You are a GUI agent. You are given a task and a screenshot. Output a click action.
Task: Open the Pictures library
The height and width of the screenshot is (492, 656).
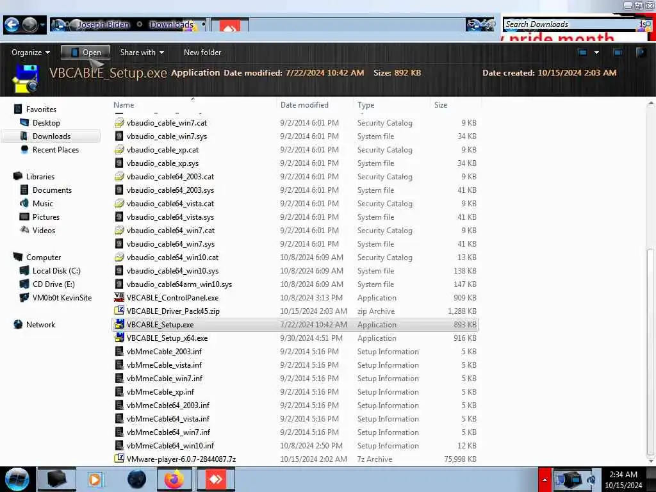(46, 217)
